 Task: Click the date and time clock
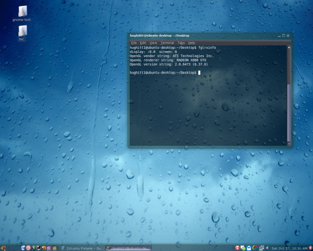pos(292,248)
